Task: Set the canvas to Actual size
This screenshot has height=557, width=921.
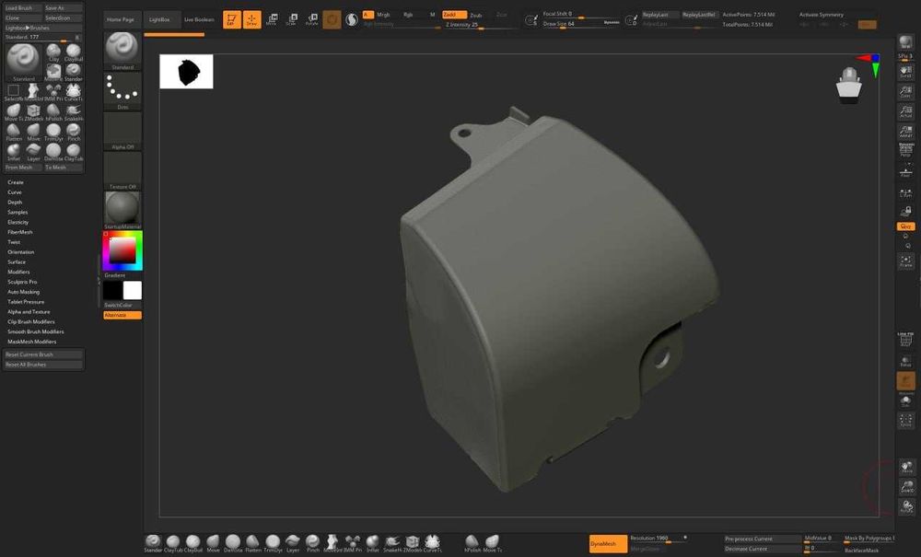Action: (x=905, y=111)
